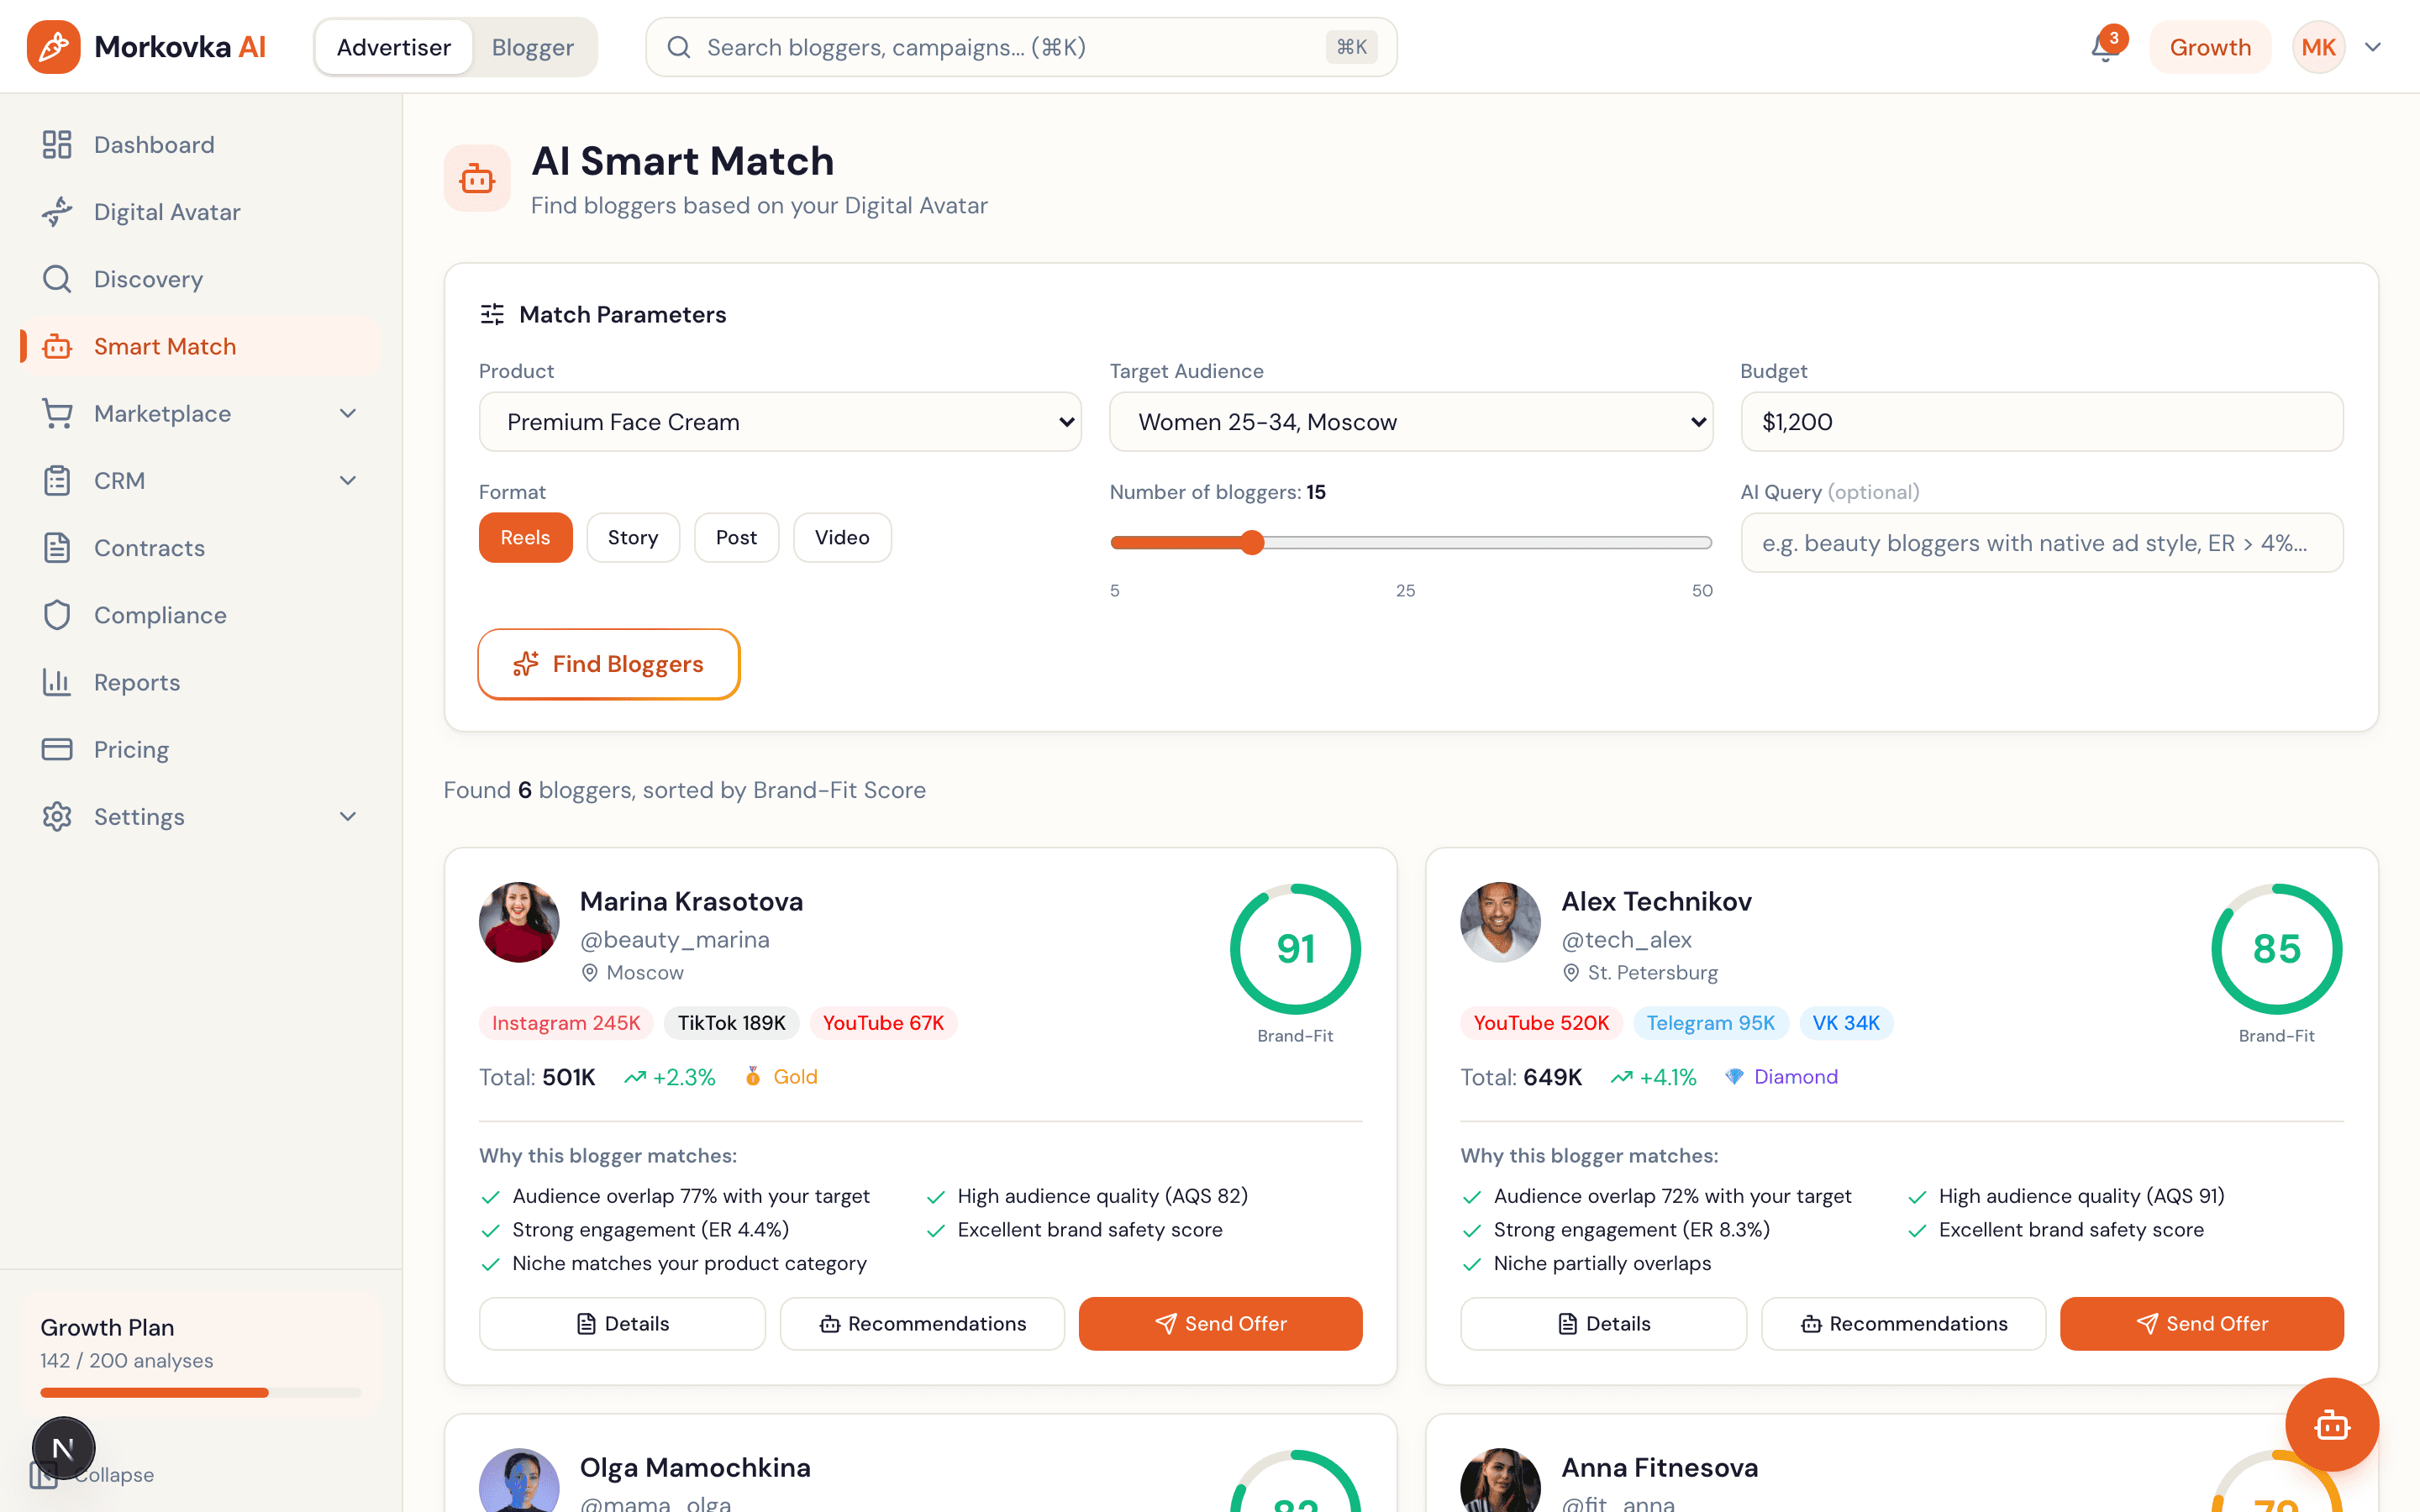Viewport: 2420px width, 1512px height.
Task: Open the Product dropdown
Action: (x=780, y=421)
